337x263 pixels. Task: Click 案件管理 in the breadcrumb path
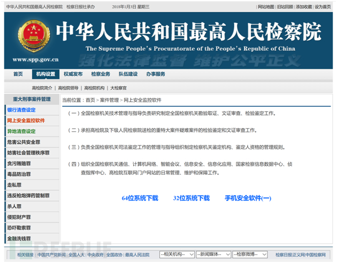[110, 100]
